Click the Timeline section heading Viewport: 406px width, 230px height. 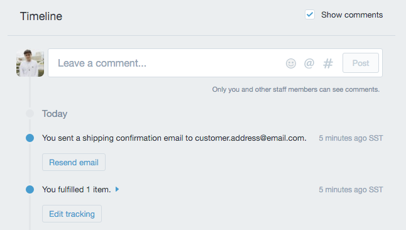pos(41,16)
